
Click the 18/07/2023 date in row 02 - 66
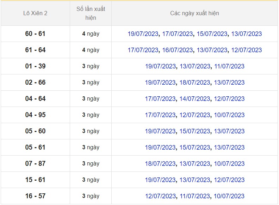point(195,83)
